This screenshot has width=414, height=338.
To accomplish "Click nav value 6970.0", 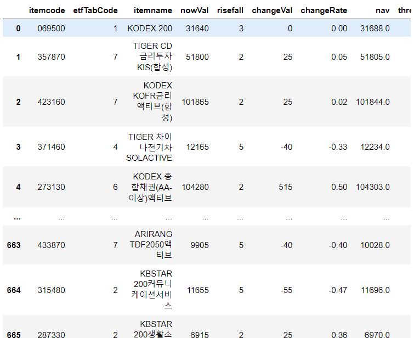I will click(x=377, y=335).
